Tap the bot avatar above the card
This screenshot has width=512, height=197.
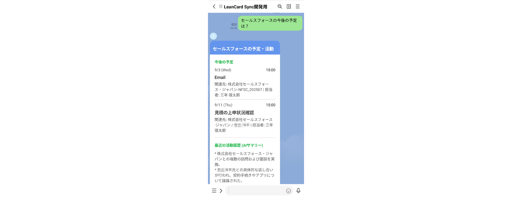pyautogui.click(x=213, y=36)
